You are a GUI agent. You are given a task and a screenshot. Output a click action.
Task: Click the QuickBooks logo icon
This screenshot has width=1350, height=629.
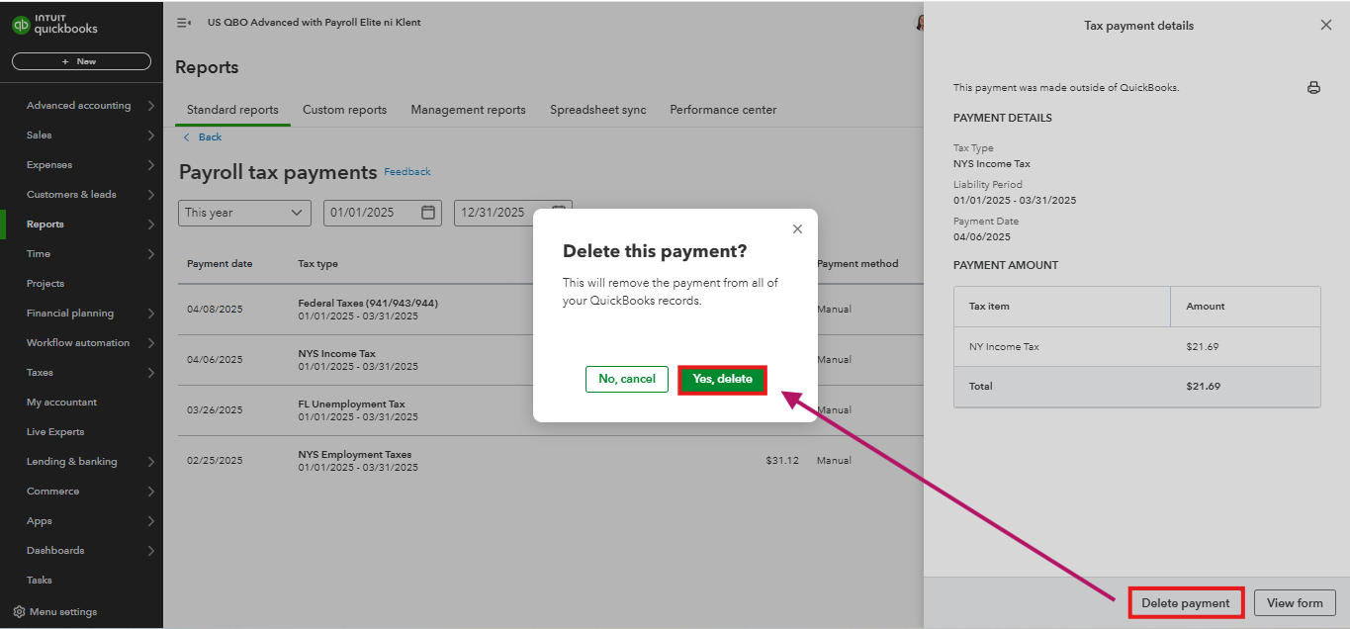(x=21, y=25)
